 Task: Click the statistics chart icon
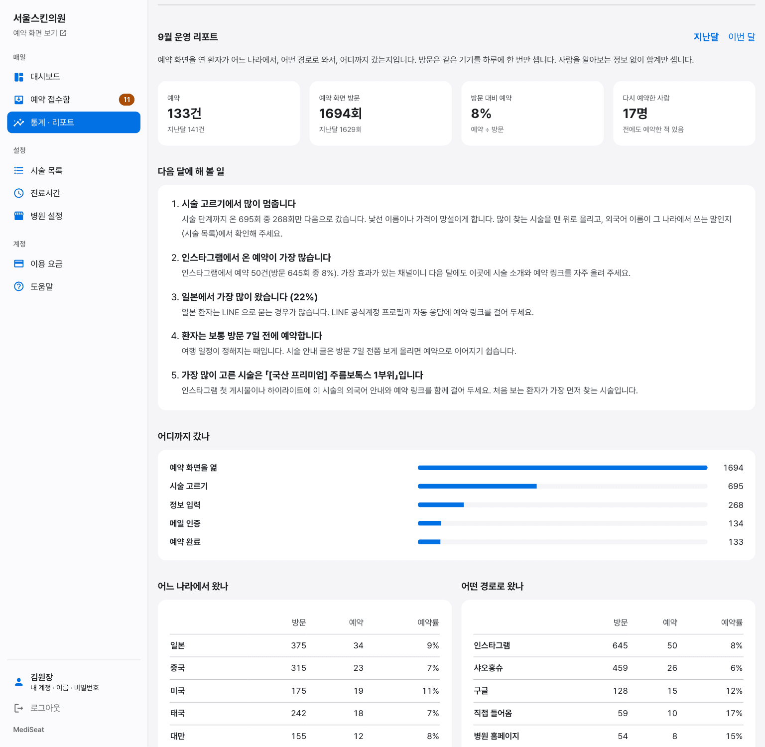(x=19, y=123)
